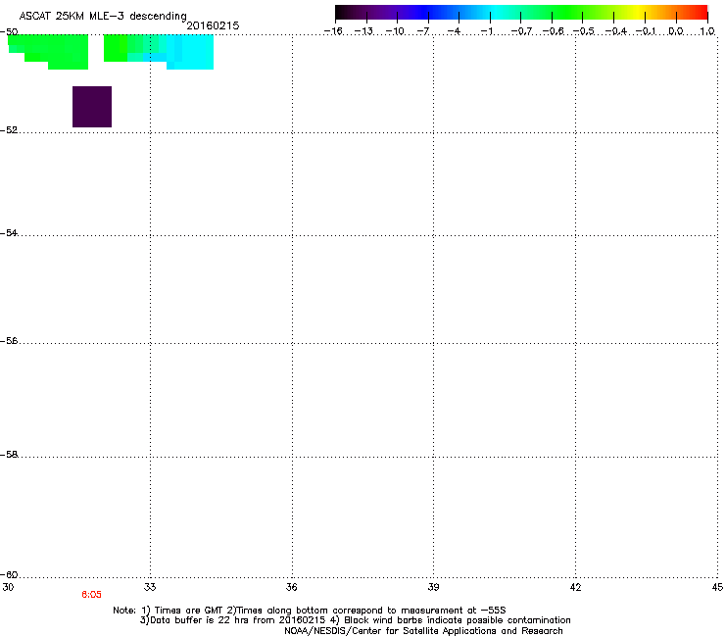Click the latitude label -60

pos(9,575)
